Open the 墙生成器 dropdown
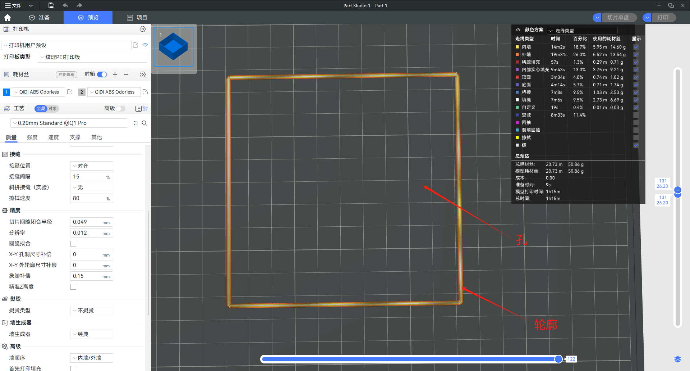The height and width of the screenshot is (371, 690). [92, 334]
